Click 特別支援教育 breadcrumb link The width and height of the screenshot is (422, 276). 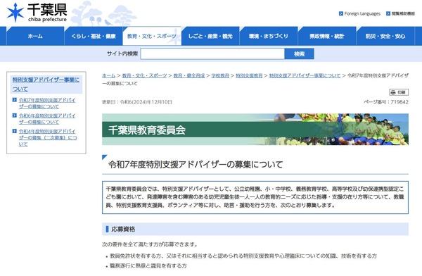pos(249,76)
